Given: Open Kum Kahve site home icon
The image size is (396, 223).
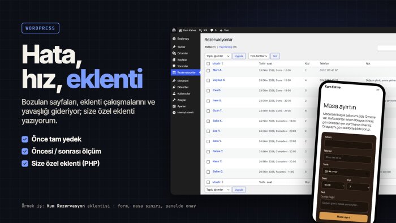Looking at the screenshot, I should [180, 31].
